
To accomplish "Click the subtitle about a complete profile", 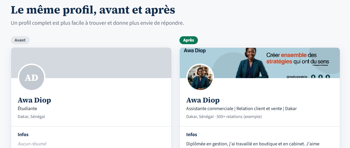I will 97,23.
